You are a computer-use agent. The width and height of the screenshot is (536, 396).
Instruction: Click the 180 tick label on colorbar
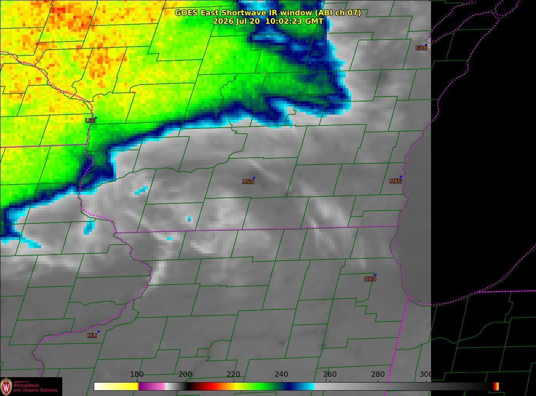pos(137,374)
